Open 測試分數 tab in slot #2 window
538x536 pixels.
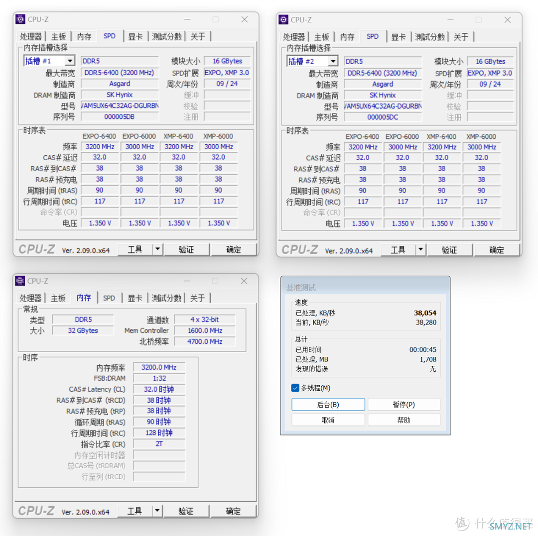pyautogui.click(x=430, y=37)
